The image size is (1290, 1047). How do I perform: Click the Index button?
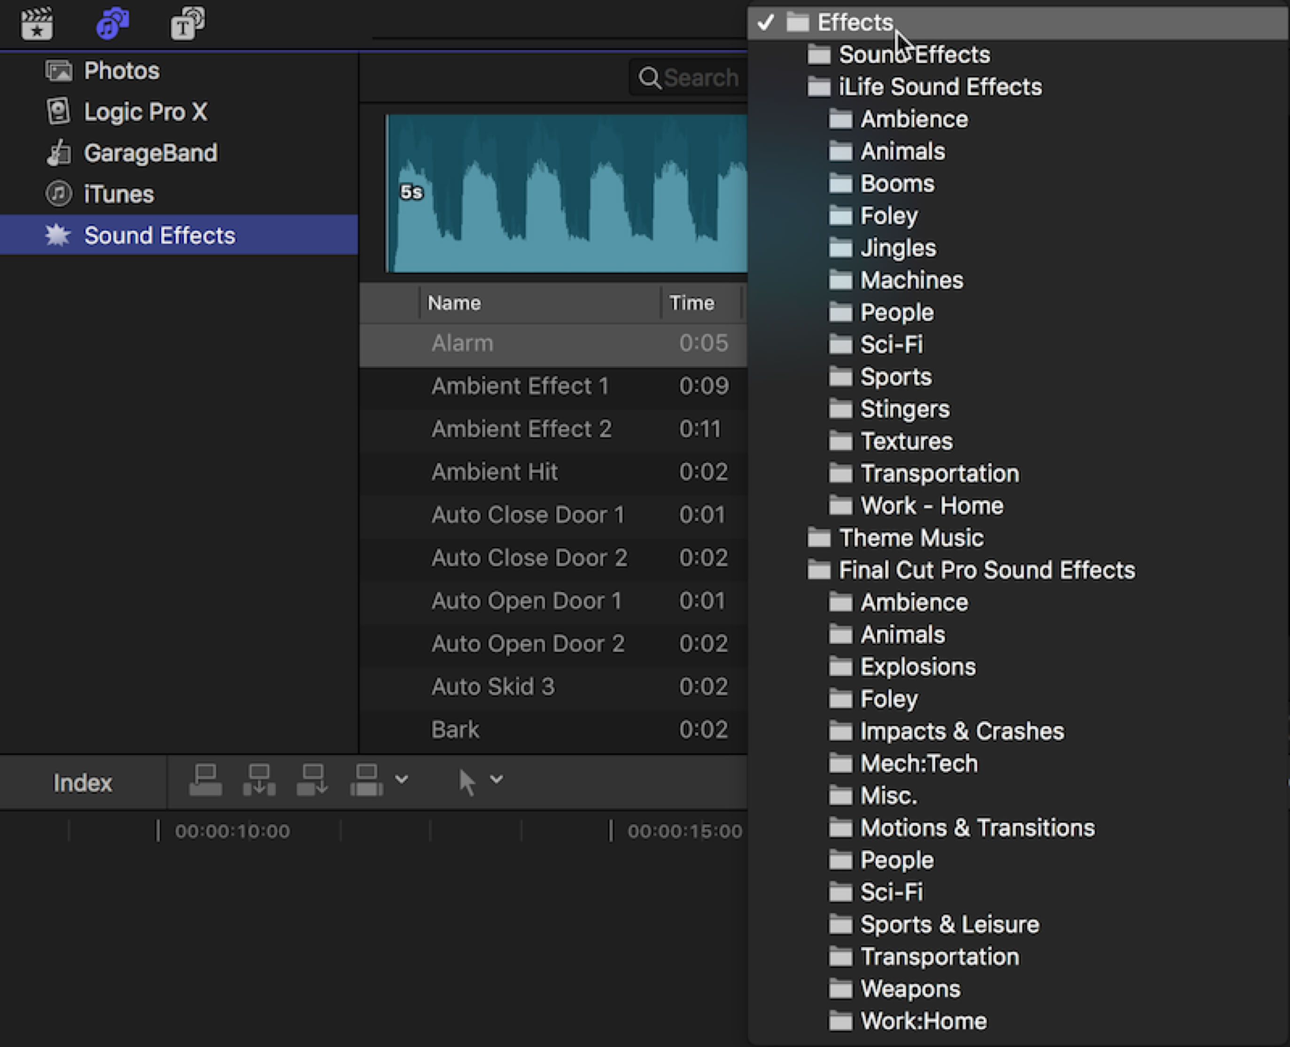pyautogui.click(x=83, y=783)
